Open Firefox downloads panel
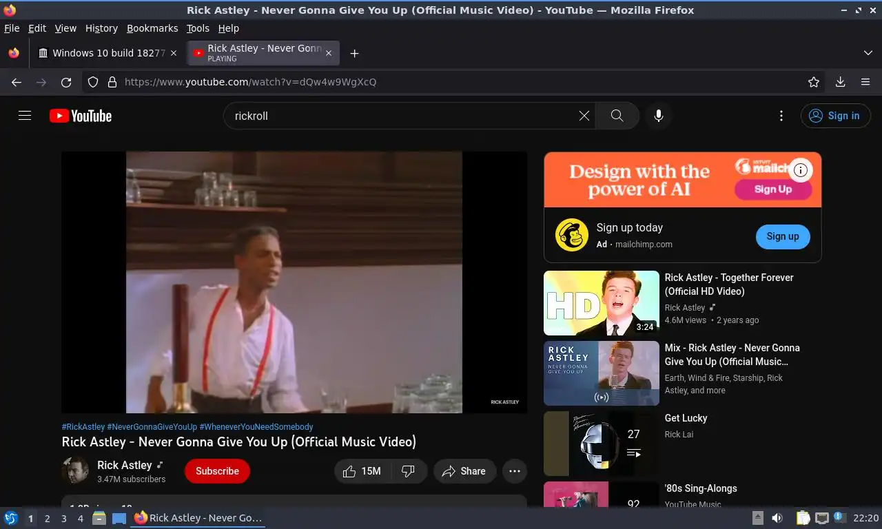The width and height of the screenshot is (882, 529). (841, 82)
